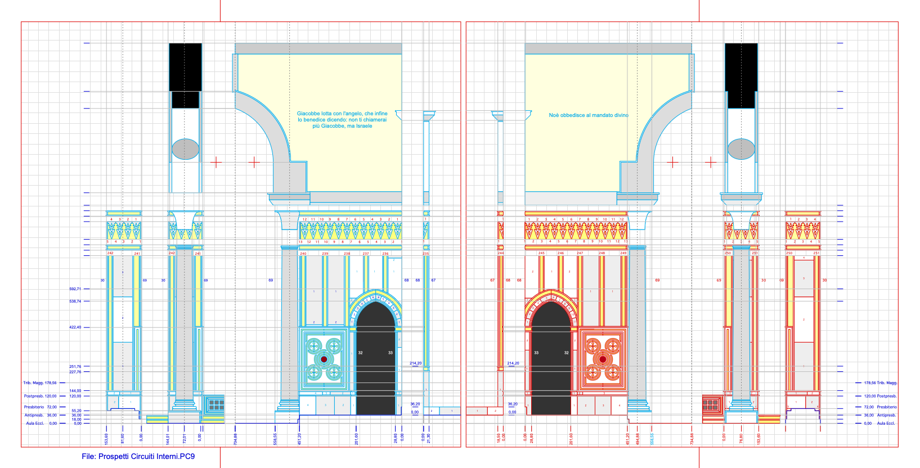
Task: Click the grey column shaft in red elevation
Action: (x=637, y=324)
